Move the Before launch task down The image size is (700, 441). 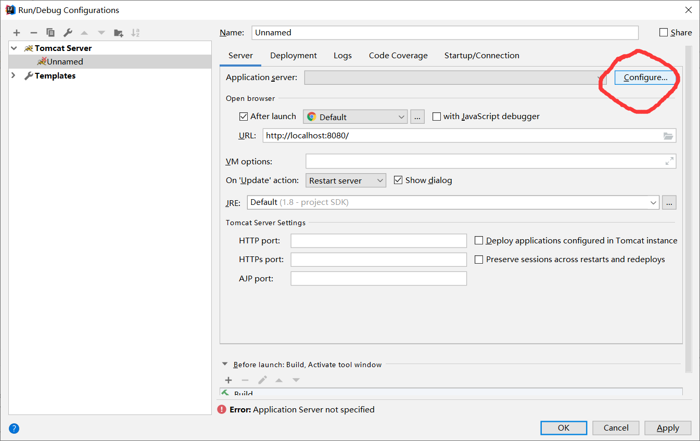(296, 380)
